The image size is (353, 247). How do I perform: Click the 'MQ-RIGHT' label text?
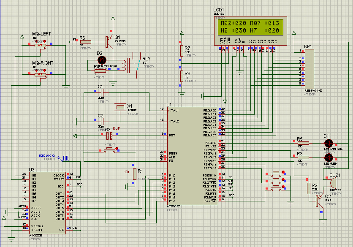pos(43,63)
